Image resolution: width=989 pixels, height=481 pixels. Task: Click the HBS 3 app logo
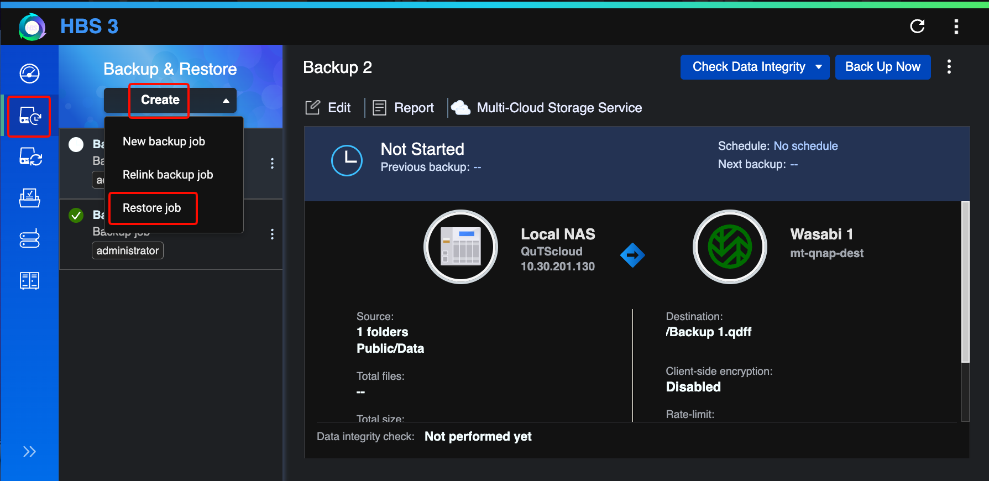(32, 27)
